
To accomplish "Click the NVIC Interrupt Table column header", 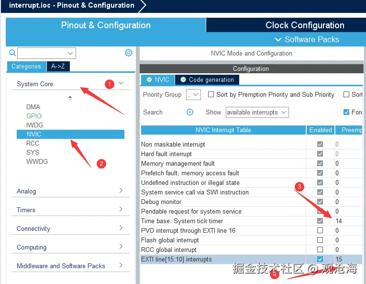I will pyautogui.click(x=223, y=130).
